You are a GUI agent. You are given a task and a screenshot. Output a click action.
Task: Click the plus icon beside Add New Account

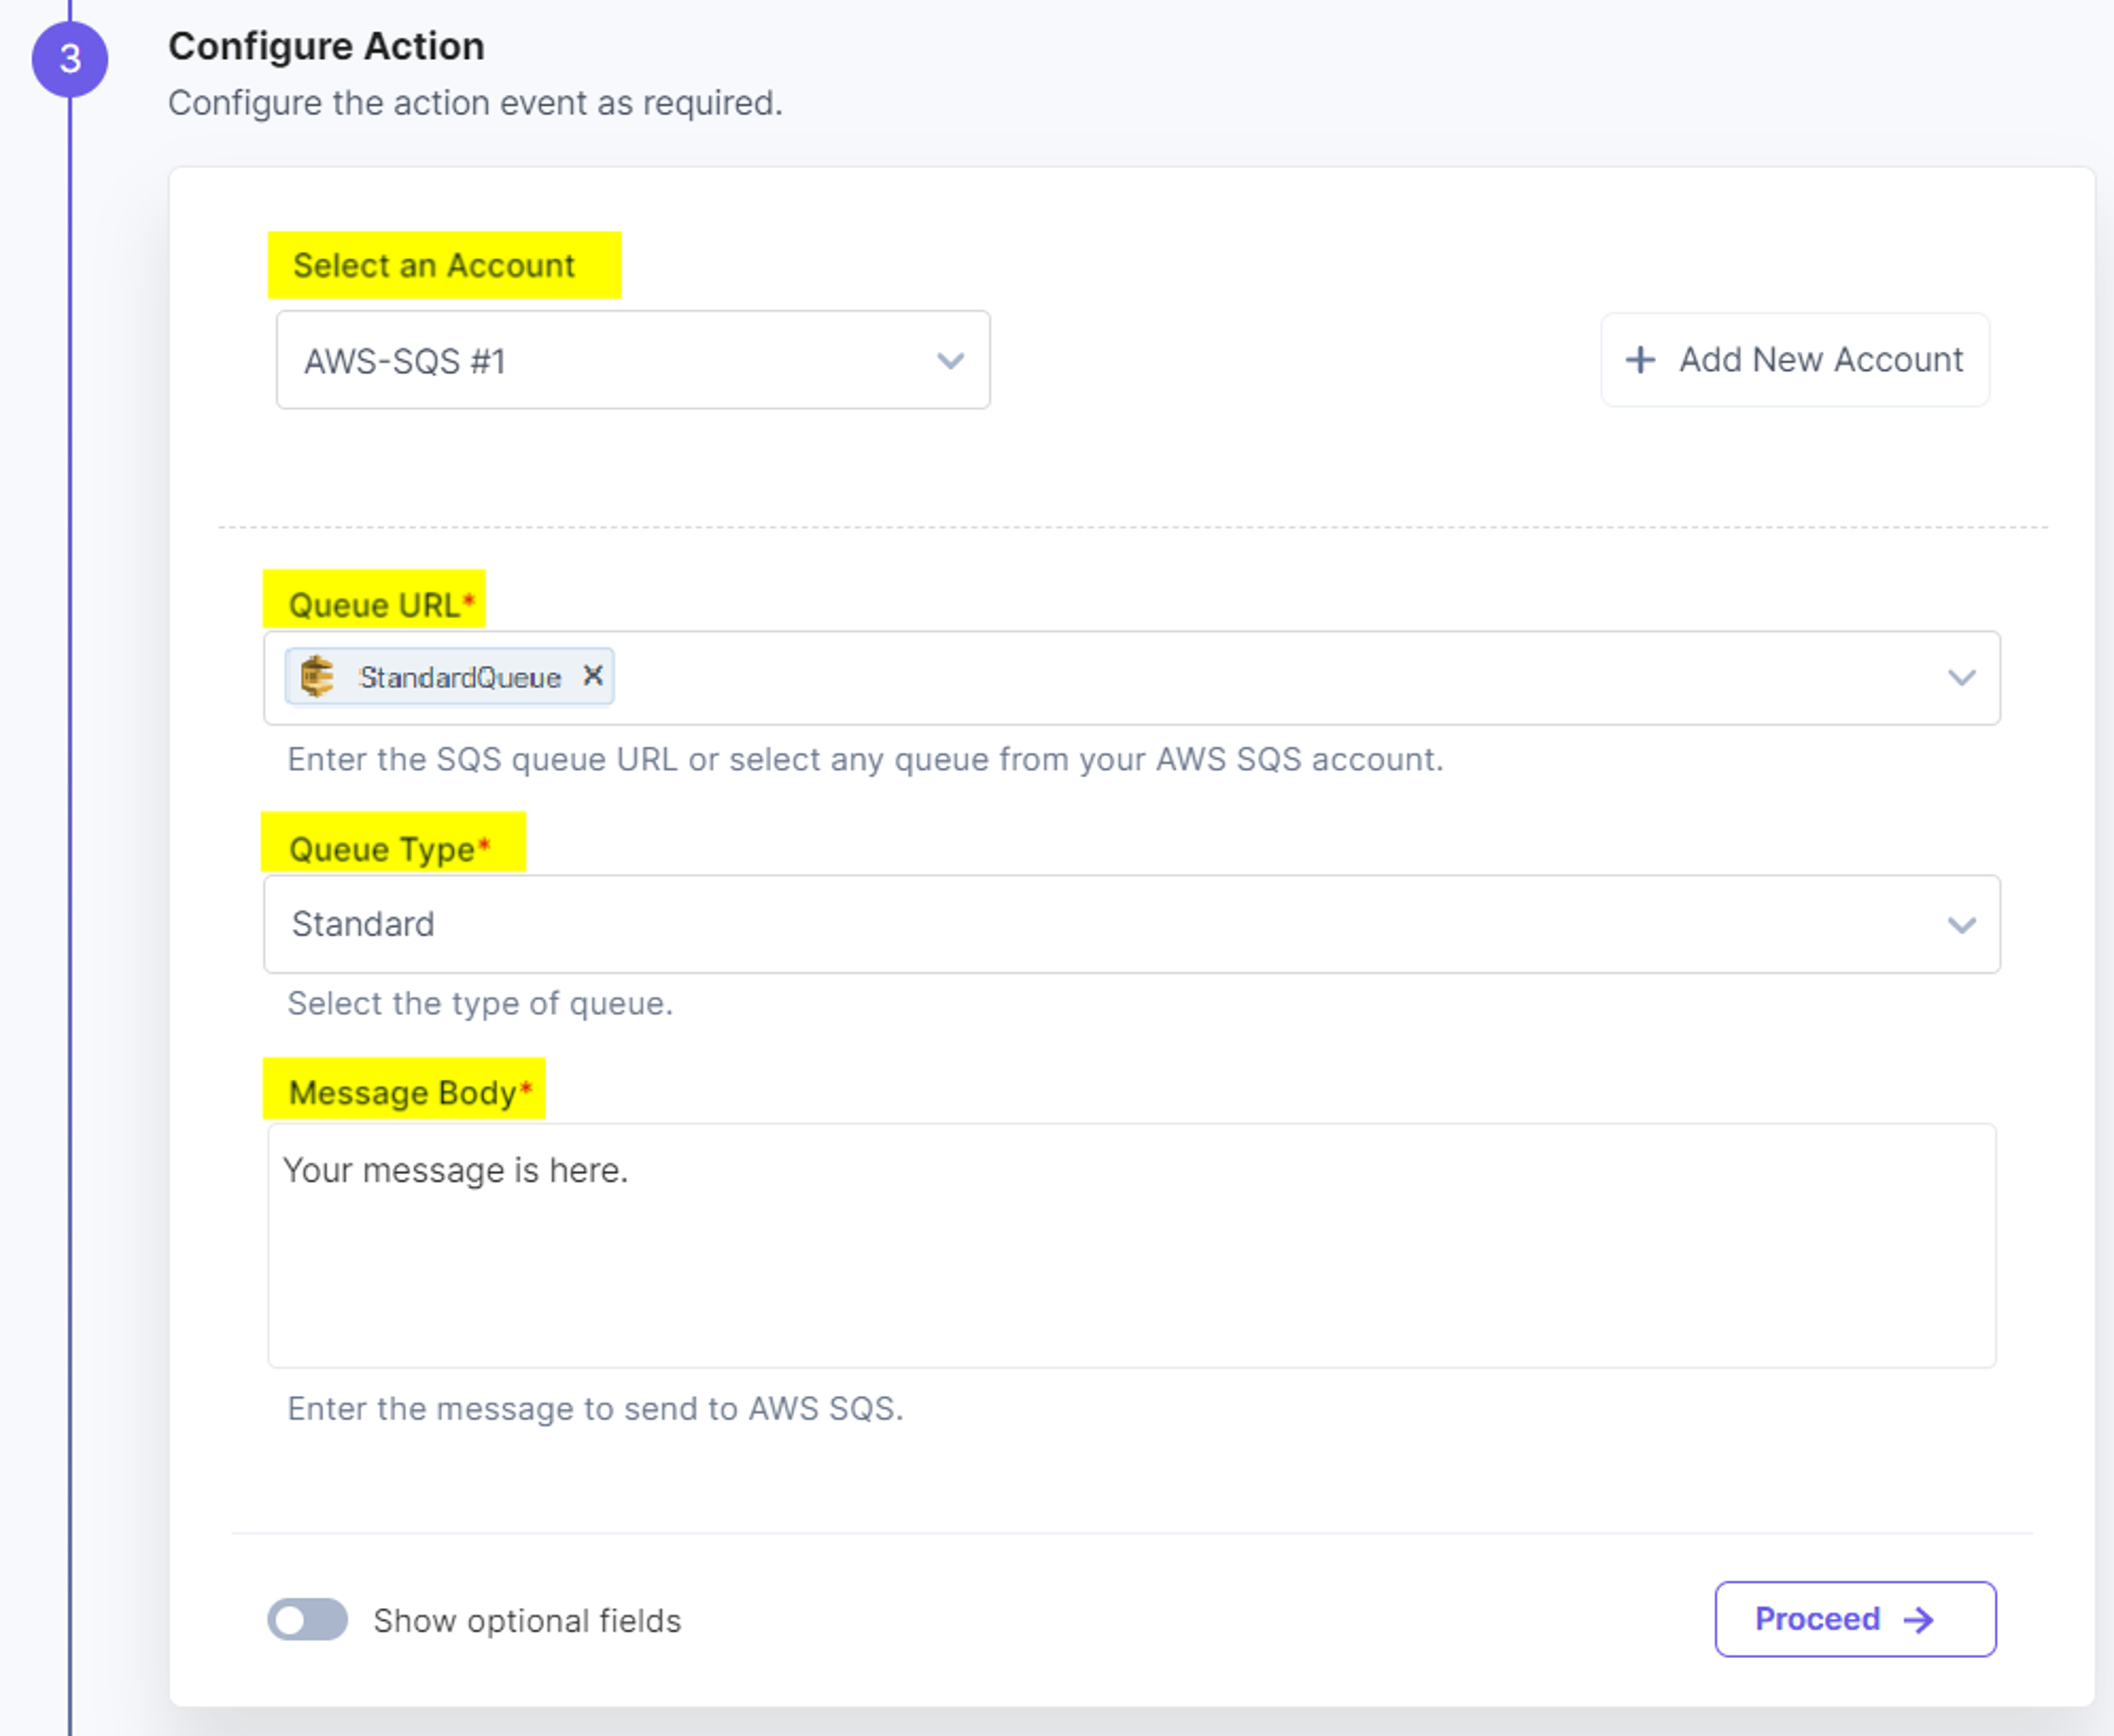(x=1640, y=360)
